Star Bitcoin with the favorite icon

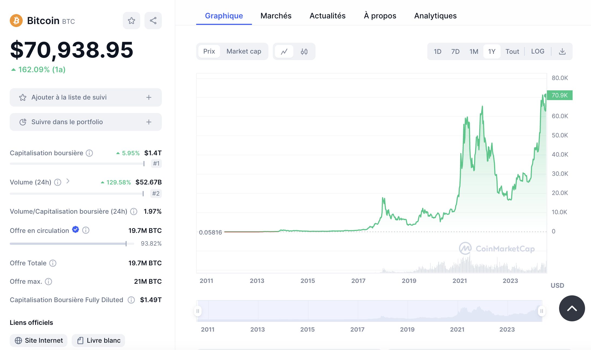pyautogui.click(x=132, y=21)
